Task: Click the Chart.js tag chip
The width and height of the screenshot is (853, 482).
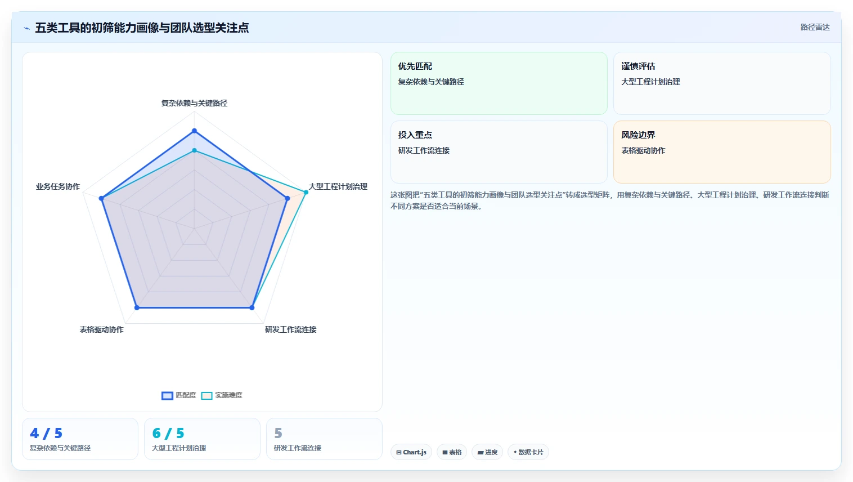Action: (x=411, y=452)
